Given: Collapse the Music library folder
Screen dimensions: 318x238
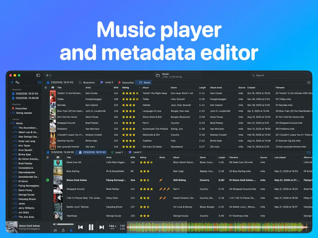Looking at the screenshot, I should (x=11, y=123).
